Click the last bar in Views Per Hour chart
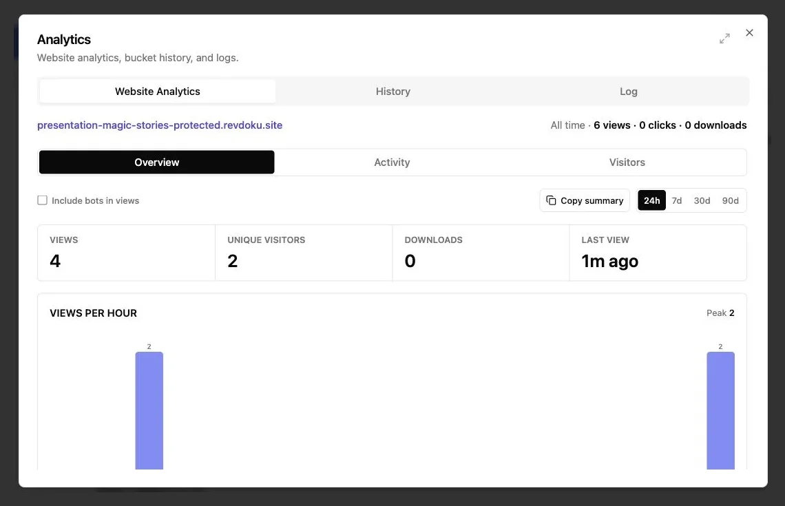785x506 pixels. 720,410
